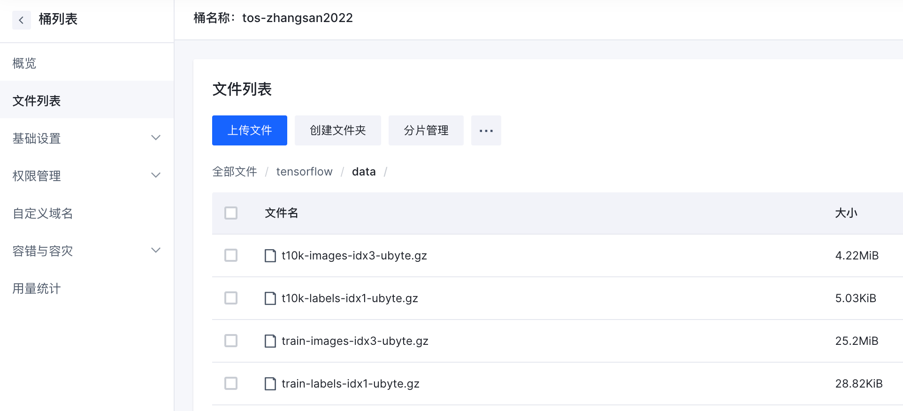Go to 用量统计 in the sidebar

(37, 289)
